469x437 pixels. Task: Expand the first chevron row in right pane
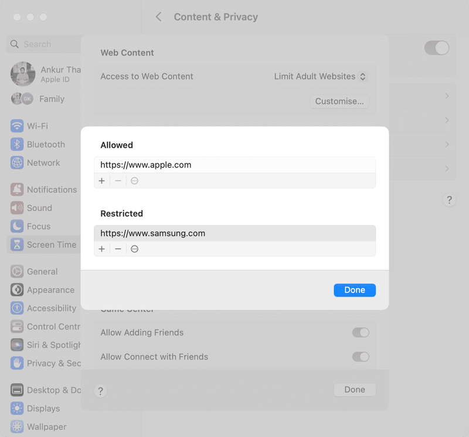pyautogui.click(x=447, y=96)
